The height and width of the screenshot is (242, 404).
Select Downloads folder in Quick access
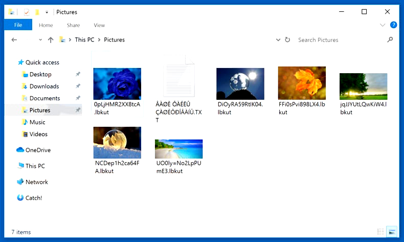click(x=44, y=86)
